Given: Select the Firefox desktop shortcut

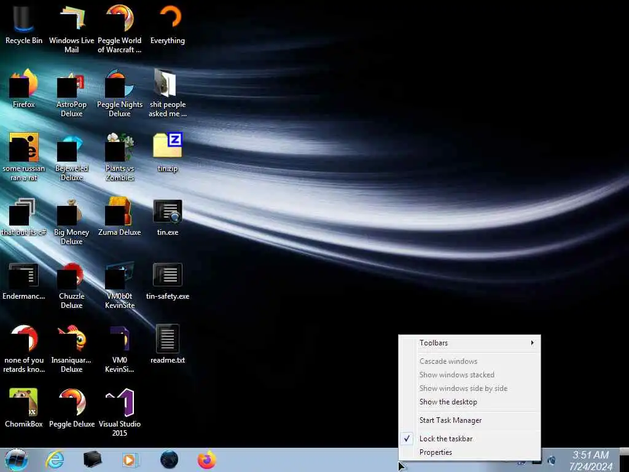Looking at the screenshot, I should coord(24,88).
